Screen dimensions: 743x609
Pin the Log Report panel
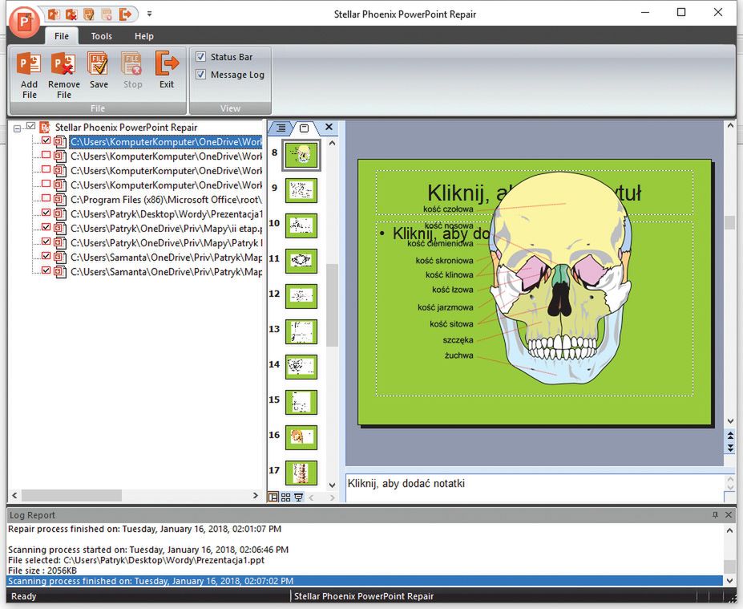pyautogui.click(x=715, y=515)
